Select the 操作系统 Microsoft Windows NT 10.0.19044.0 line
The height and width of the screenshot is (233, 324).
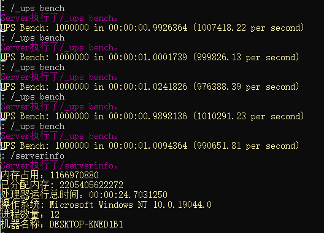click(106, 205)
